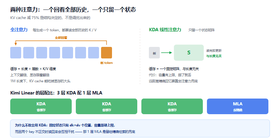Select the orange new-token block
280x140 pixels.
coord(107,53)
